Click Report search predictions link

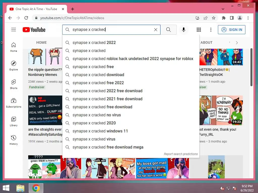pyautogui.click(x=181, y=154)
